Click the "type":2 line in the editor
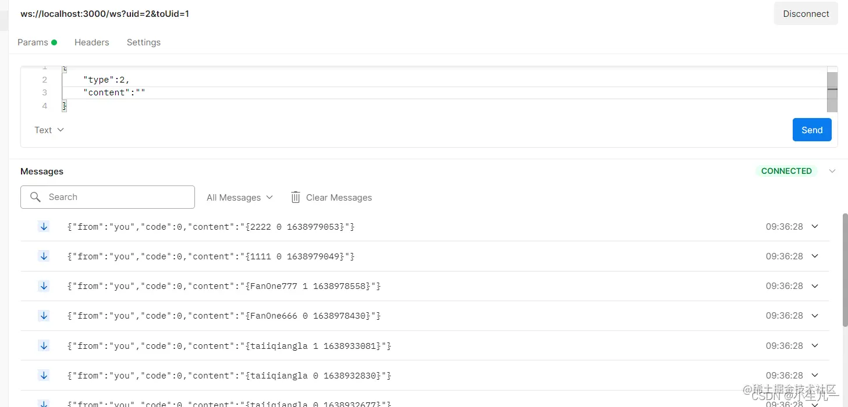Screen dimensions: 848x407 pos(107,80)
